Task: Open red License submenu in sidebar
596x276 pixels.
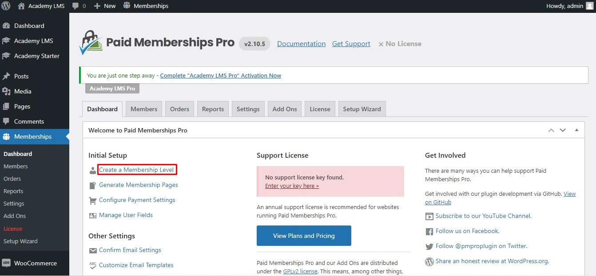Action: pos(13,229)
